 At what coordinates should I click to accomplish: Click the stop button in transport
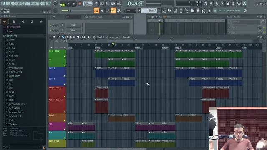pos(74,4)
